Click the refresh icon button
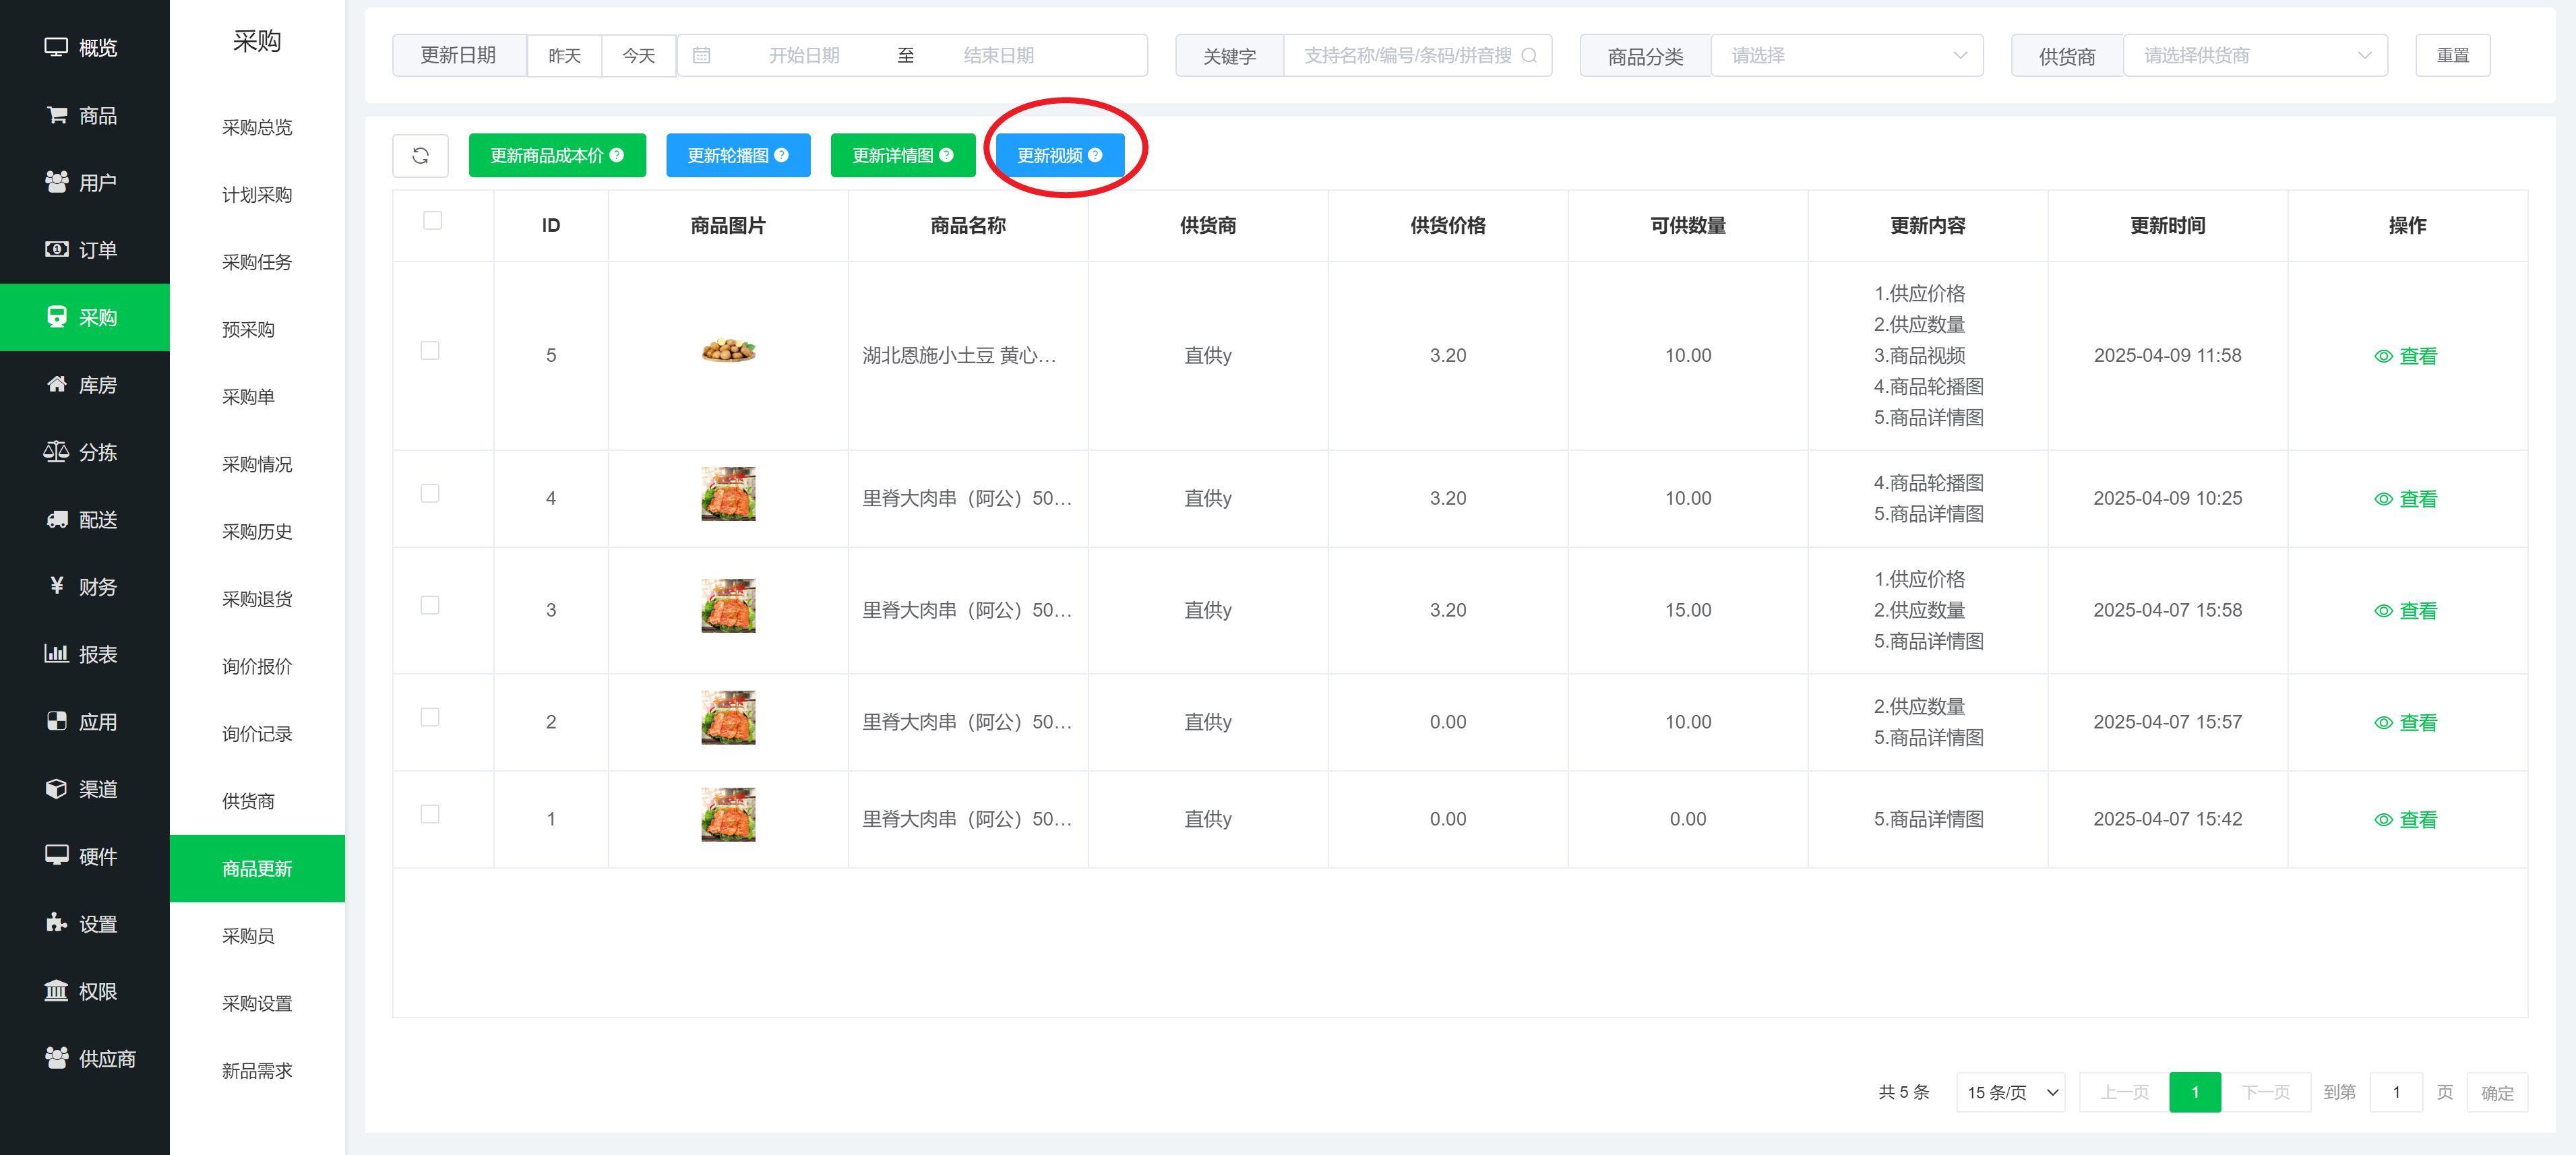The height and width of the screenshot is (1155, 2576). pos(420,155)
